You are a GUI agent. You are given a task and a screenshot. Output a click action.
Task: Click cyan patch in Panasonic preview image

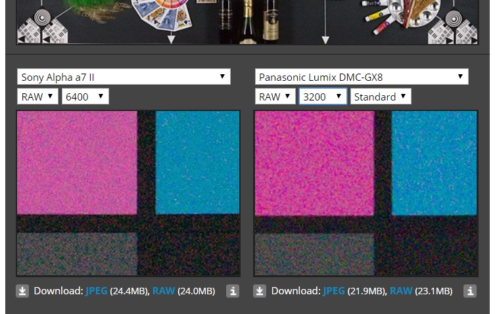pos(434,161)
